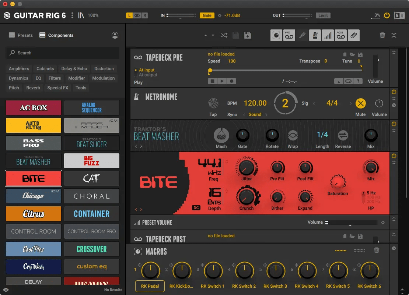Click the trash icon to clear the rack
Screen dimensions: 409x295
(382, 35)
